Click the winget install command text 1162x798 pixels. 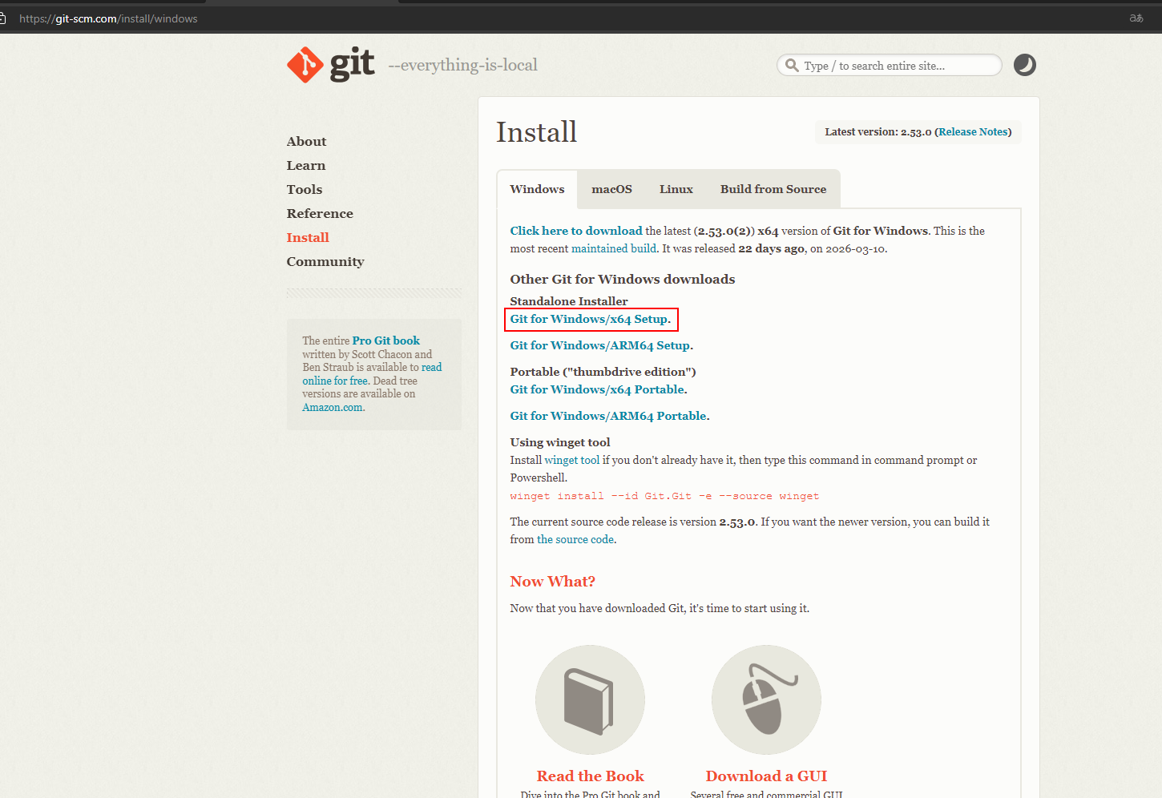tap(664, 496)
